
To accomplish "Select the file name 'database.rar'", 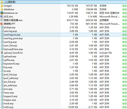I will point(11,13).
